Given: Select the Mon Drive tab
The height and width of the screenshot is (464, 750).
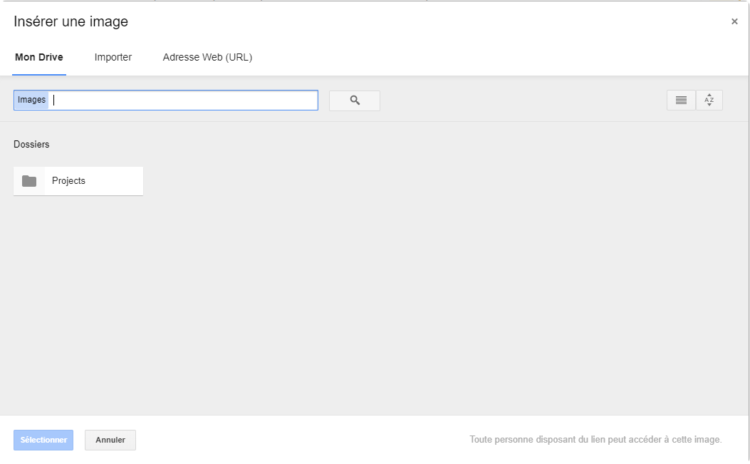Looking at the screenshot, I should (39, 58).
